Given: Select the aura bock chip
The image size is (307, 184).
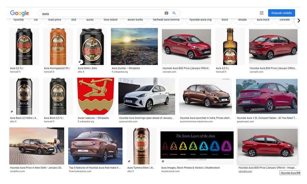Looking at the screenshot, I should click(263, 20).
